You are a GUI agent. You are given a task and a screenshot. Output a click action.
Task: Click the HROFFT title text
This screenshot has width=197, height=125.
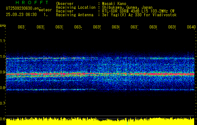[32, 2]
